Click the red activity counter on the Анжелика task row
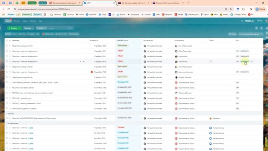 (92, 72)
